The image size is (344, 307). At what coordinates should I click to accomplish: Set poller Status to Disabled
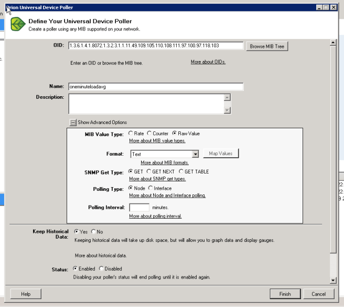(101, 269)
